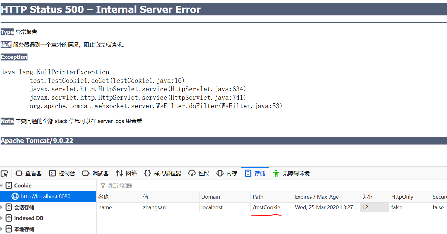Sort by the Domain column header
The height and width of the screenshot is (234, 447).
coord(225,197)
